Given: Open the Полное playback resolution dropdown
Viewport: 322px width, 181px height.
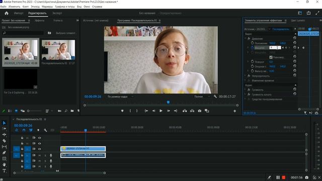Looking at the screenshot, I should coord(202,97).
